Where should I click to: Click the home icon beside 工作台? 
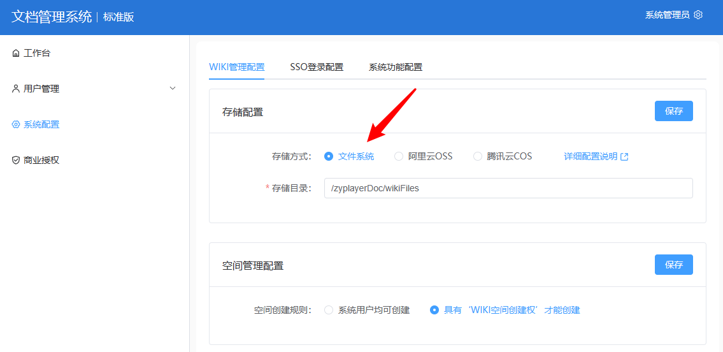point(16,54)
